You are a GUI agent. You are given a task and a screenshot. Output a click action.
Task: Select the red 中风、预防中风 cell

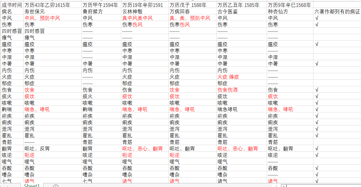pos(52,18)
